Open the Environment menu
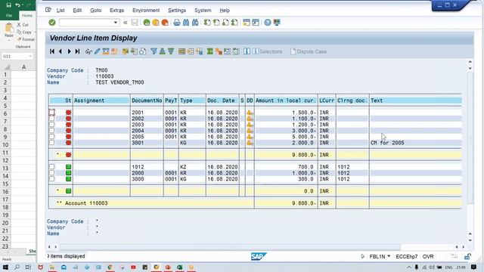 [146, 10]
